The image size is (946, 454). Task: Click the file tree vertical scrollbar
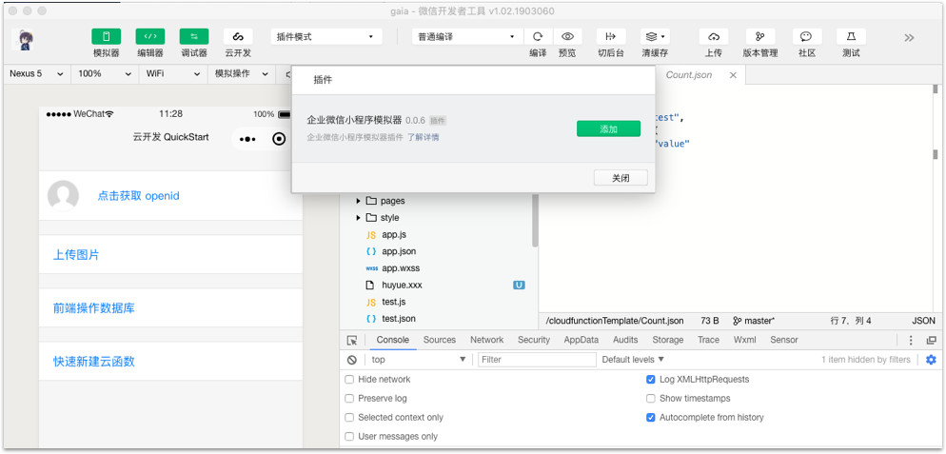[x=535, y=221]
